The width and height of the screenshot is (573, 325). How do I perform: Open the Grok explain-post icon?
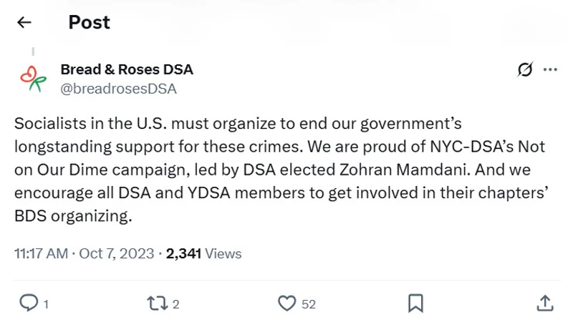[524, 69]
